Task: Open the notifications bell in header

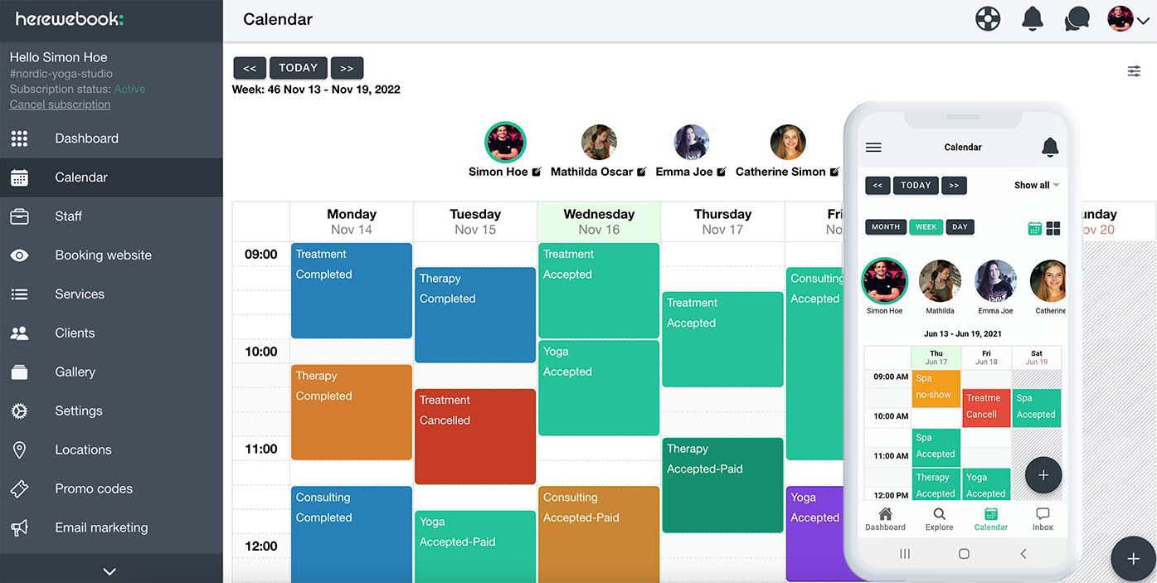Action: [x=1033, y=19]
